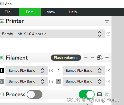The height and width of the screenshot is (105, 124).
Task: Open the View menu
Action: point(51,12)
